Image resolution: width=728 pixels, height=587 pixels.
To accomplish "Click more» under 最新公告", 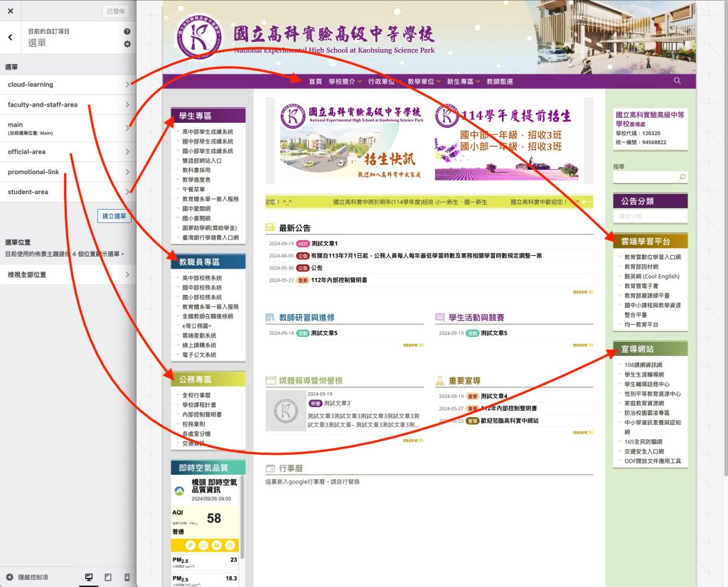I will coord(582,291).
